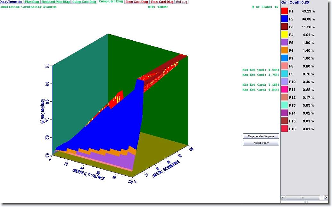Click the dark red P3 plan swatch
332x207 pixels.
click(x=284, y=27)
